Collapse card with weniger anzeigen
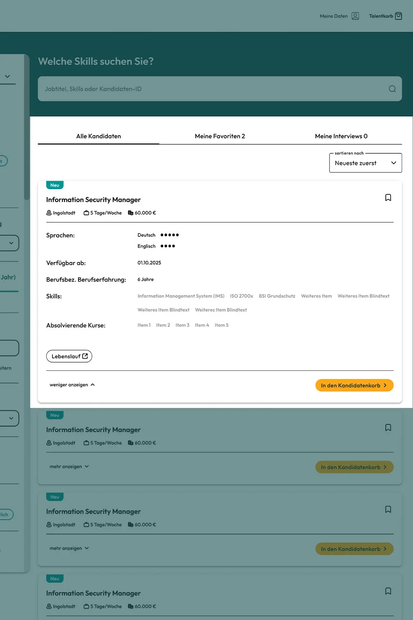413x620 pixels. coord(72,385)
